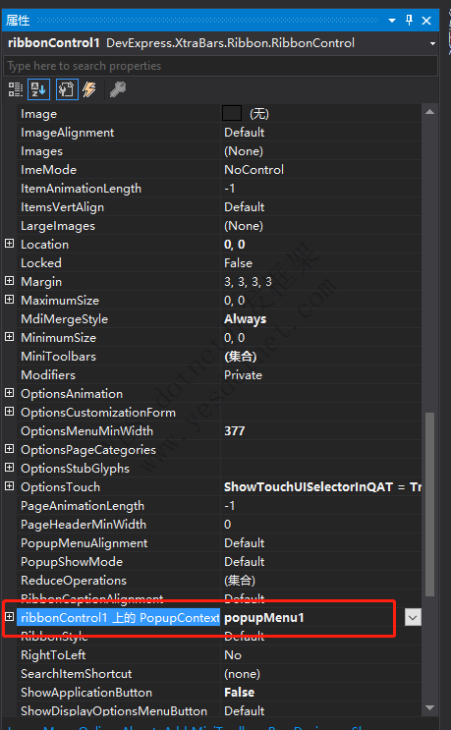Select the Alphabetical sort icon
The image size is (451, 730).
(38, 89)
